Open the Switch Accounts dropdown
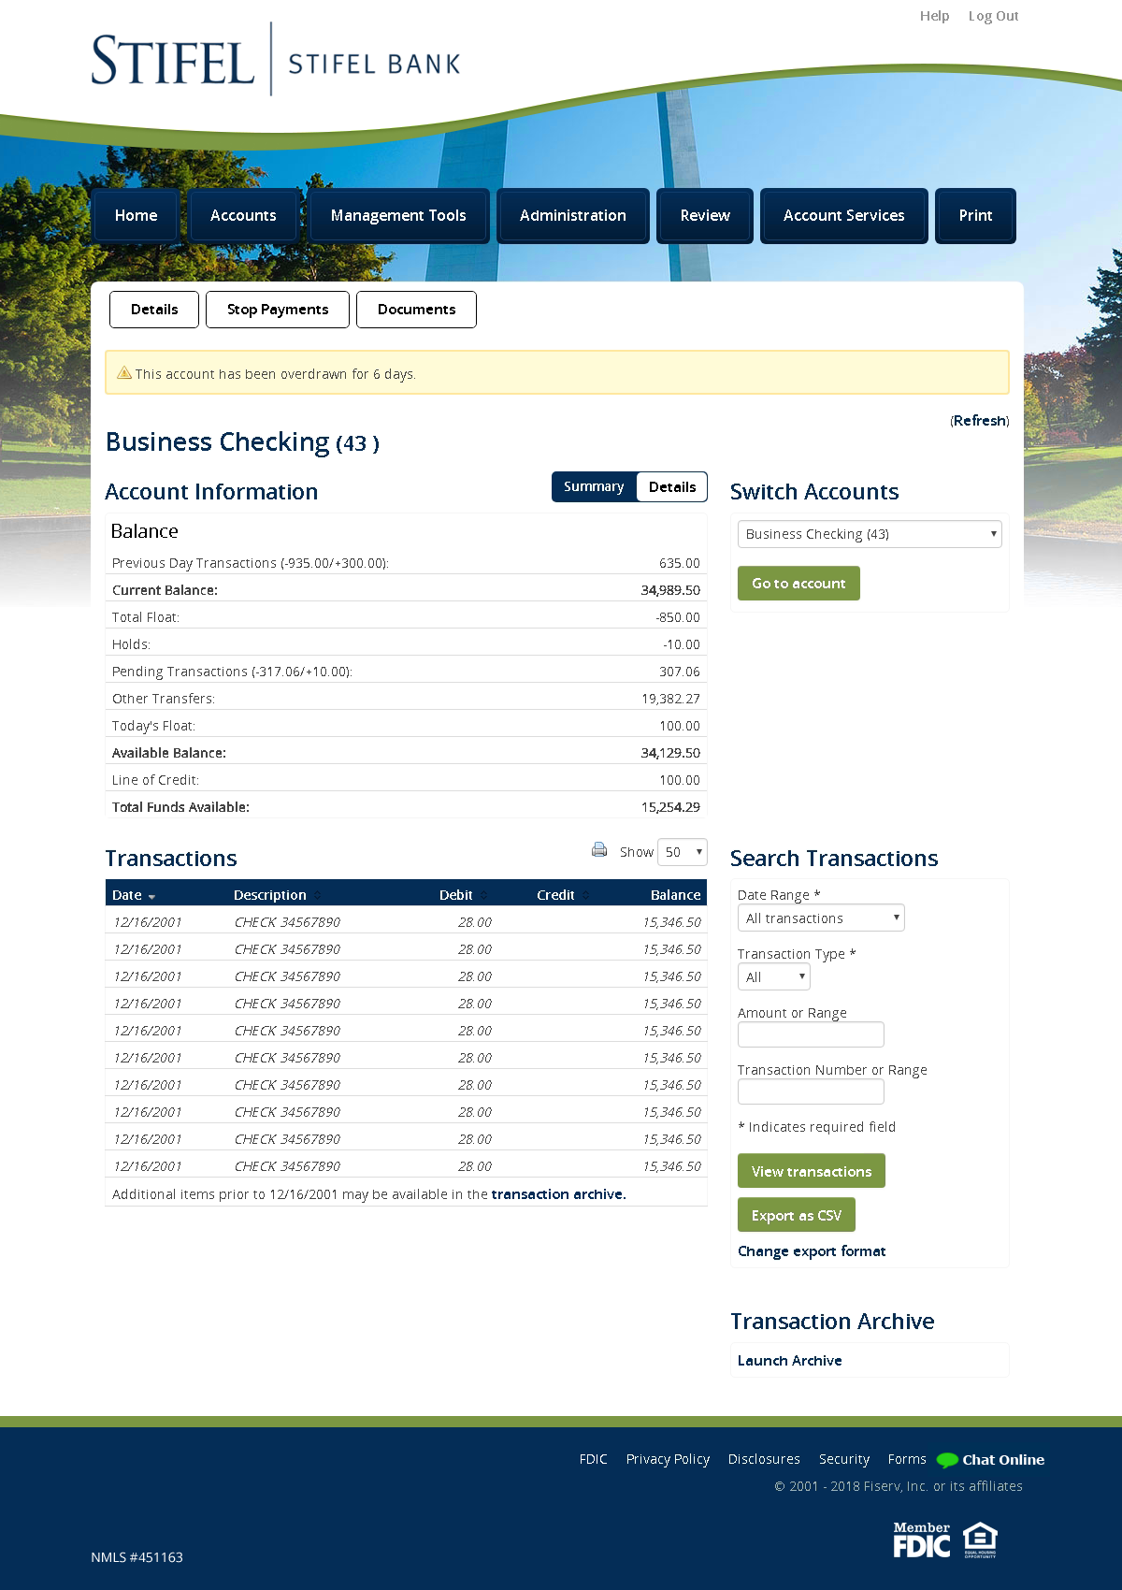This screenshot has height=1590, width=1122. [870, 534]
